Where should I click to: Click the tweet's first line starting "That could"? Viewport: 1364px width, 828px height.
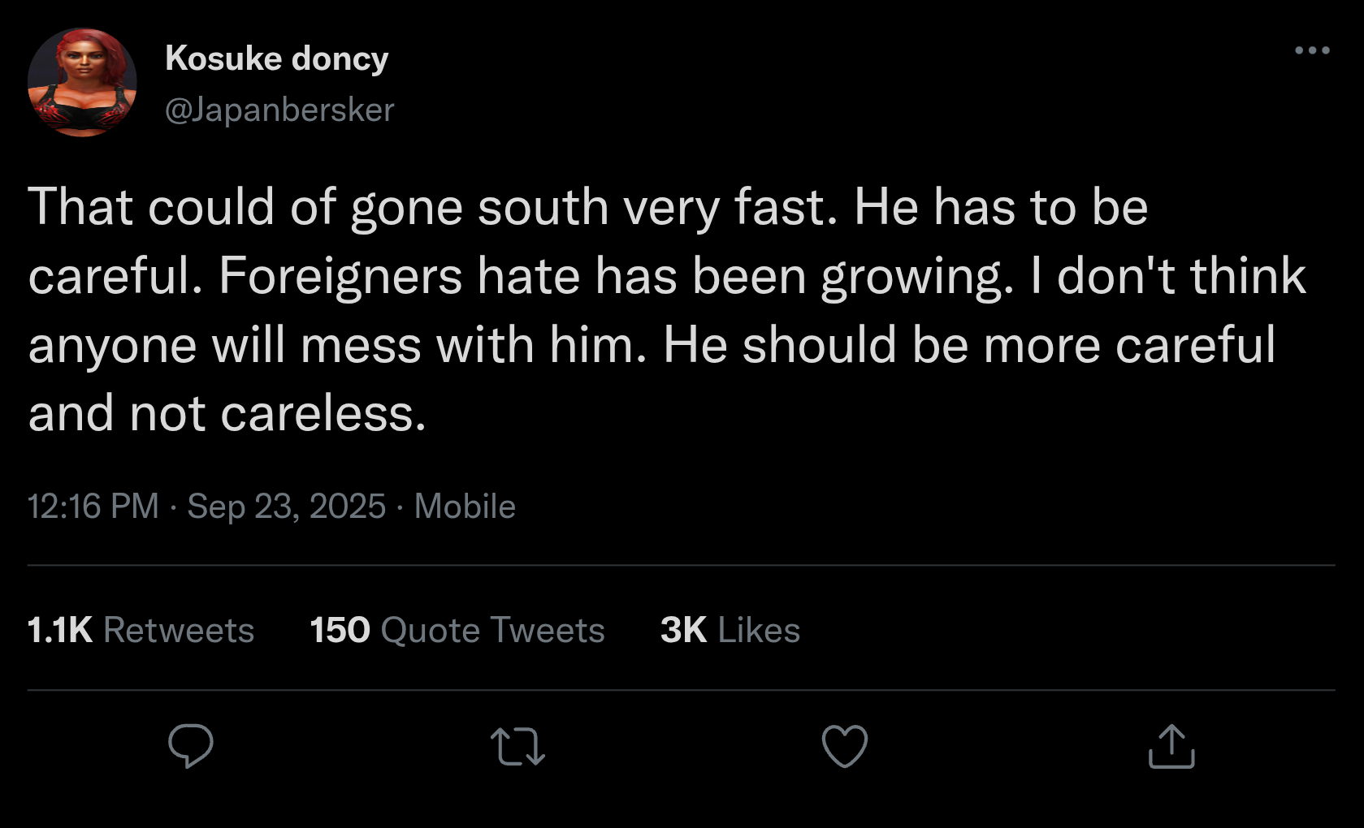coord(587,207)
